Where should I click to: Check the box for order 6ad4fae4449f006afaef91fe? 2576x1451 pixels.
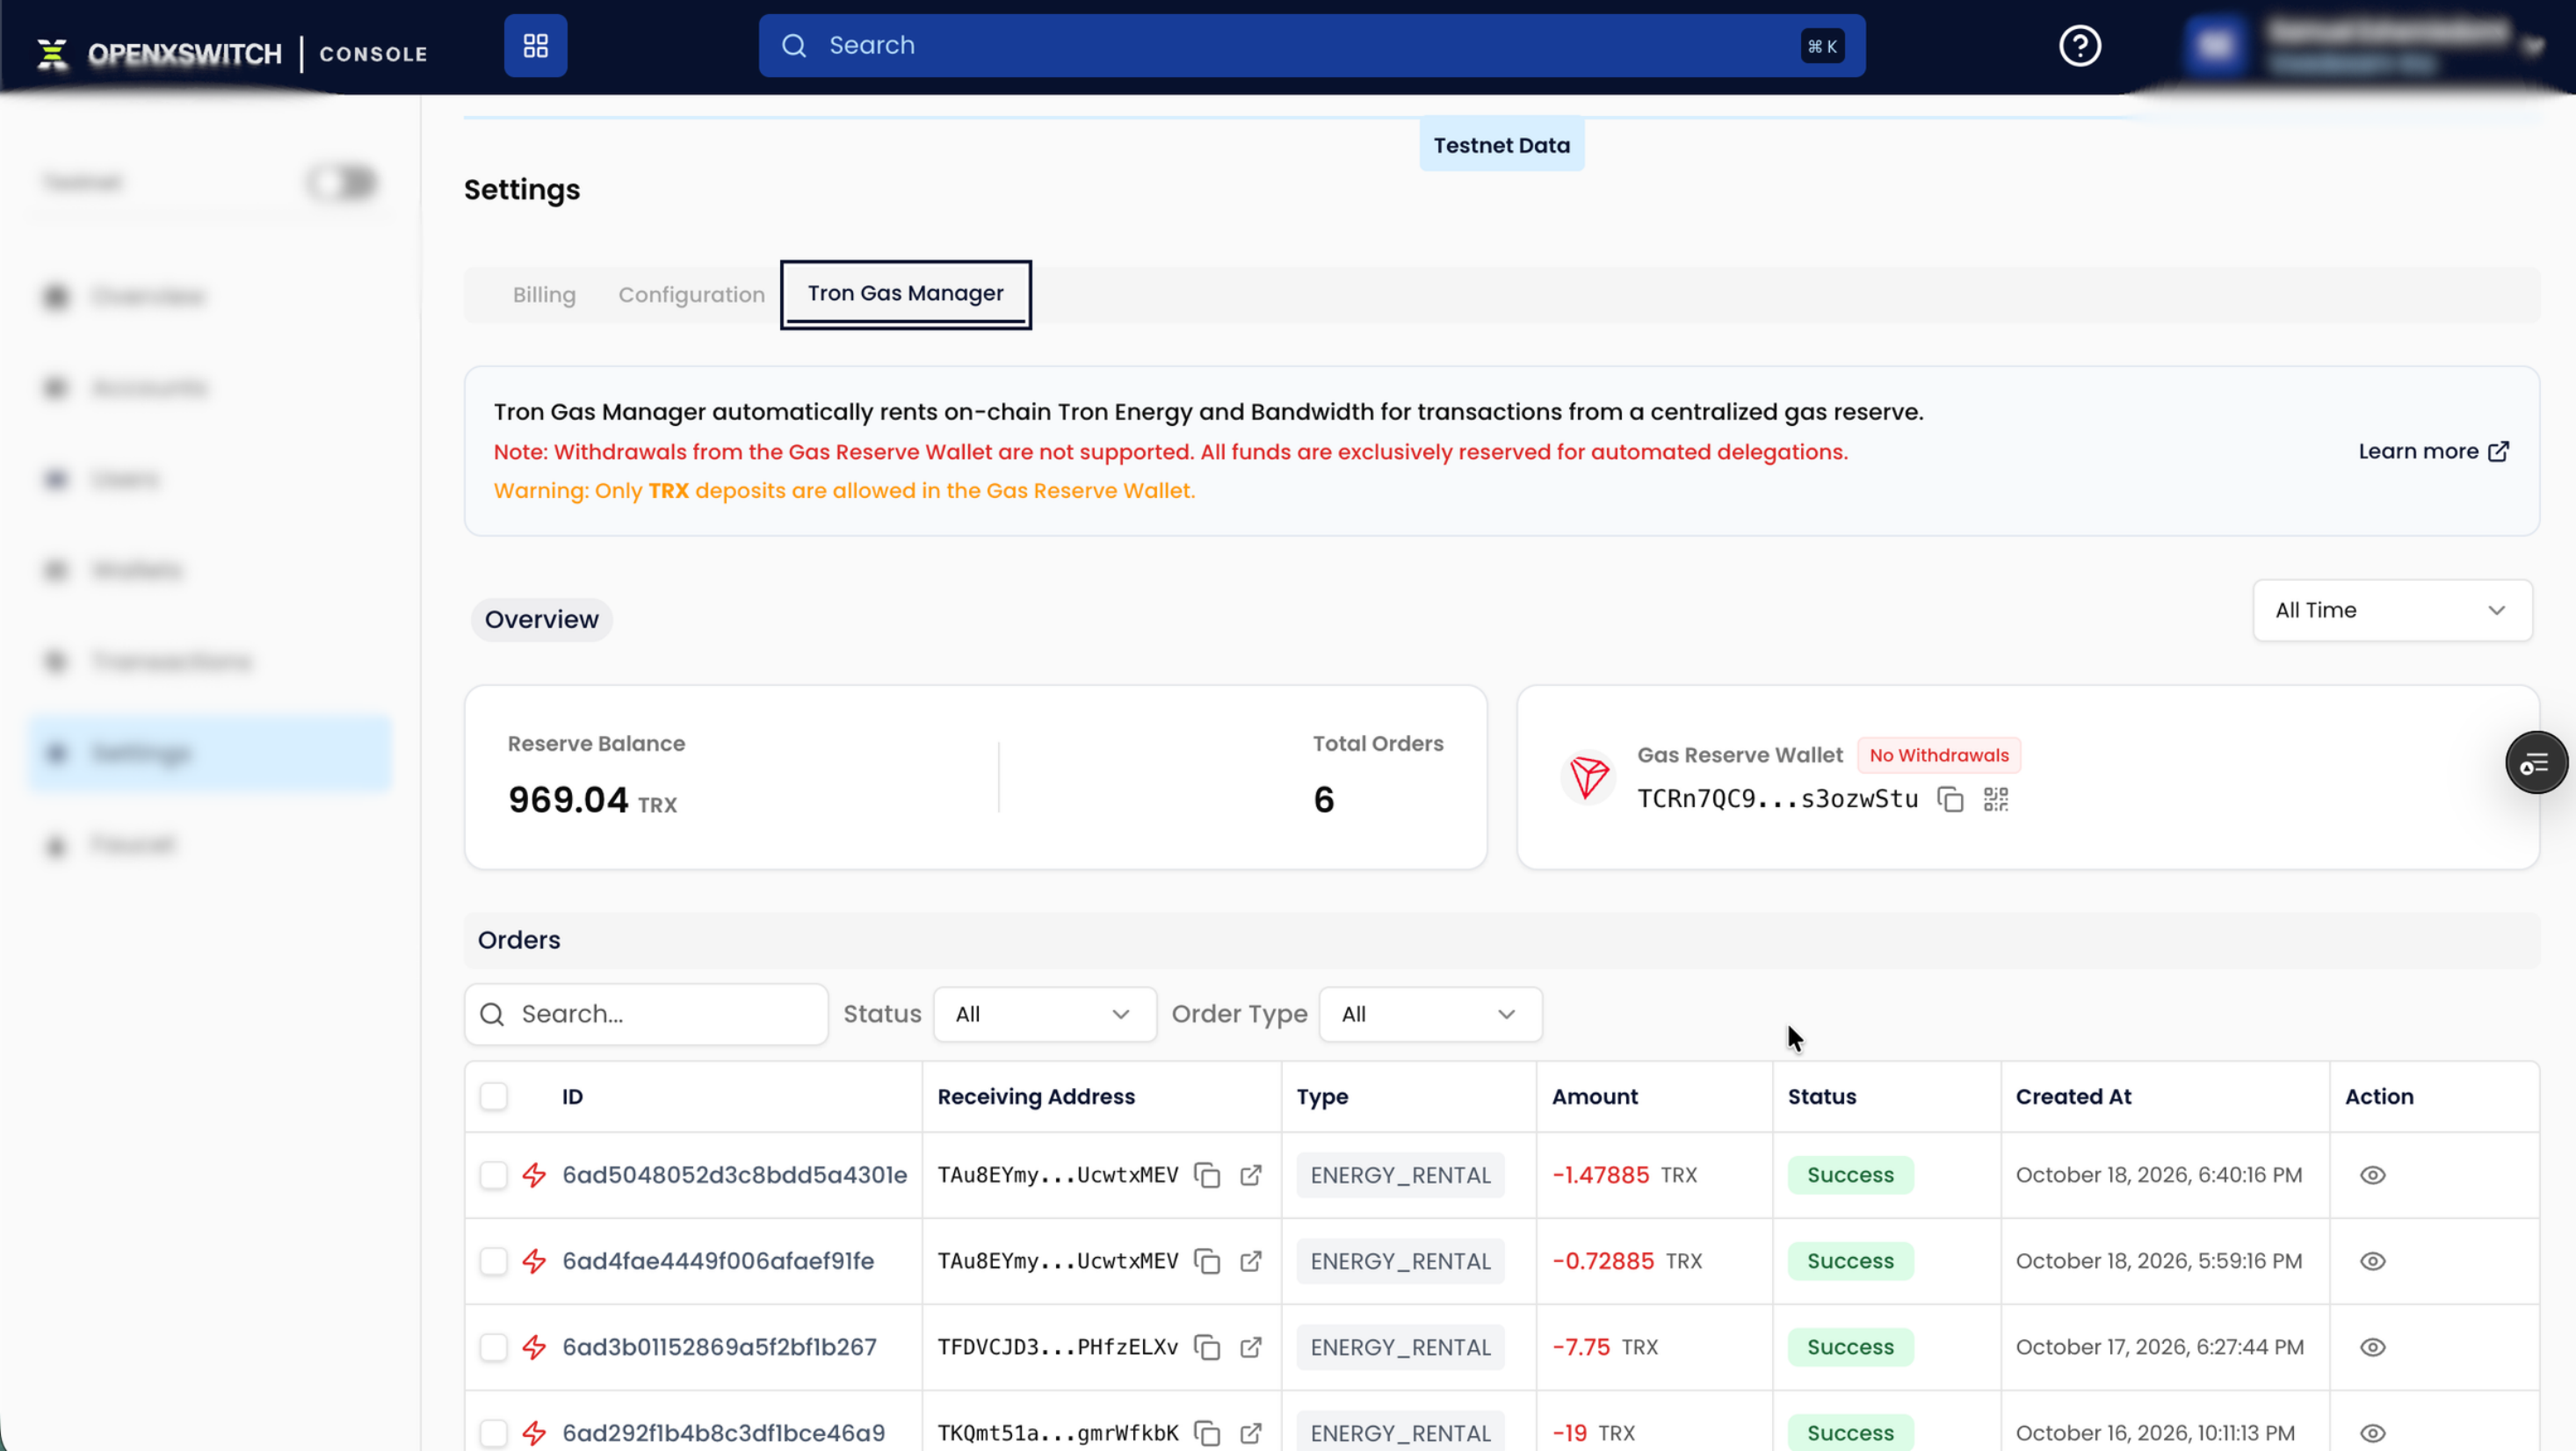[493, 1261]
